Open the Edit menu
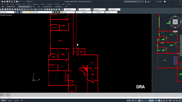 coord(3,4)
